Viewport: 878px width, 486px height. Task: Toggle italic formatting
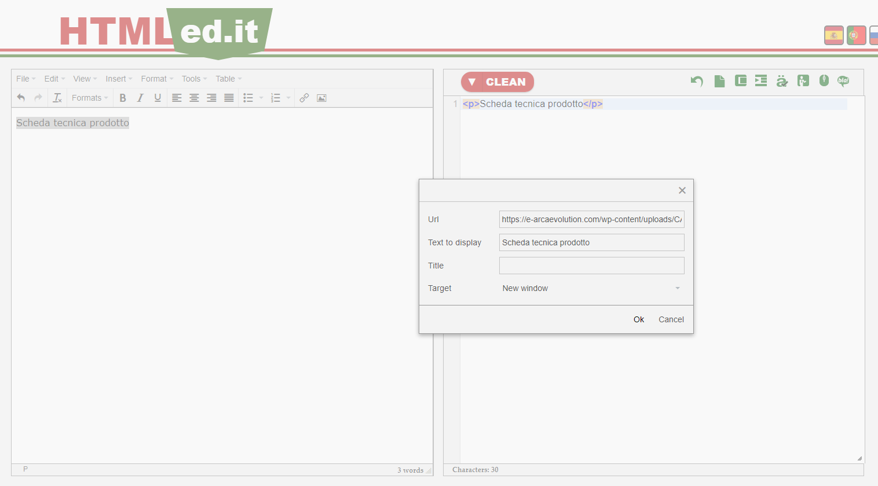[140, 98]
